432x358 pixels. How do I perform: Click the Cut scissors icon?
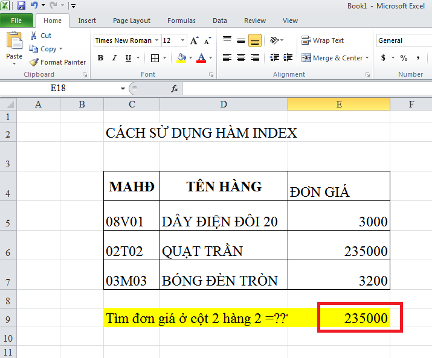coord(34,36)
